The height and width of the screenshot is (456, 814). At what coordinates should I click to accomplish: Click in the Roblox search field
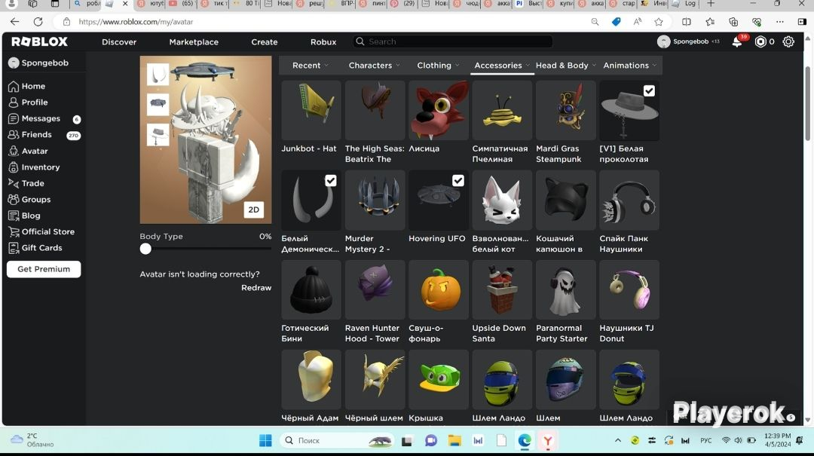(453, 41)
